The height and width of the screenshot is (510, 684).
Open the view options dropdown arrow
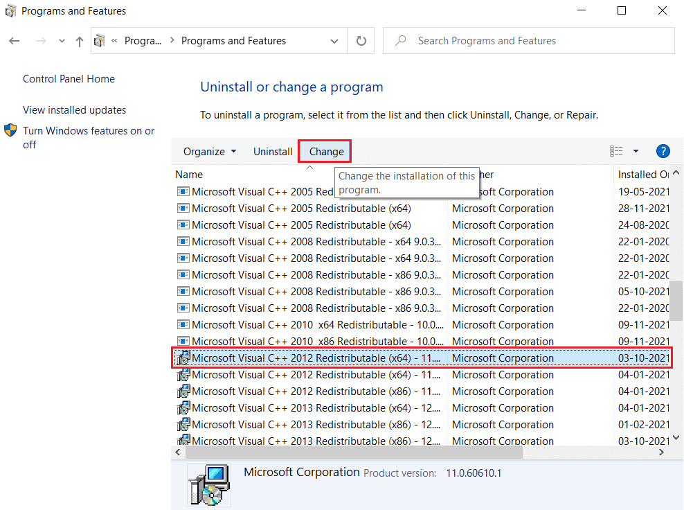tap(636, 151)
